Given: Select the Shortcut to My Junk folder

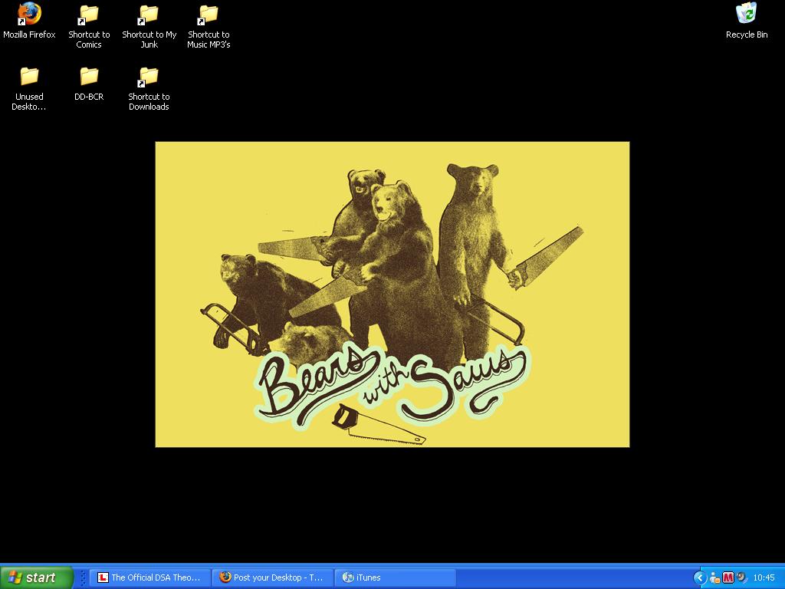Looking at the screenshot, I should (x=149, y=15).
